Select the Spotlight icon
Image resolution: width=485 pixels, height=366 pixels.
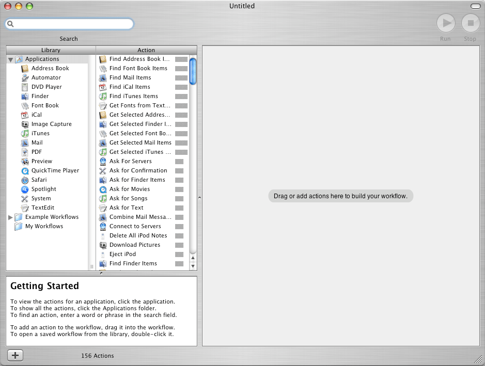(x=25, y=189)
